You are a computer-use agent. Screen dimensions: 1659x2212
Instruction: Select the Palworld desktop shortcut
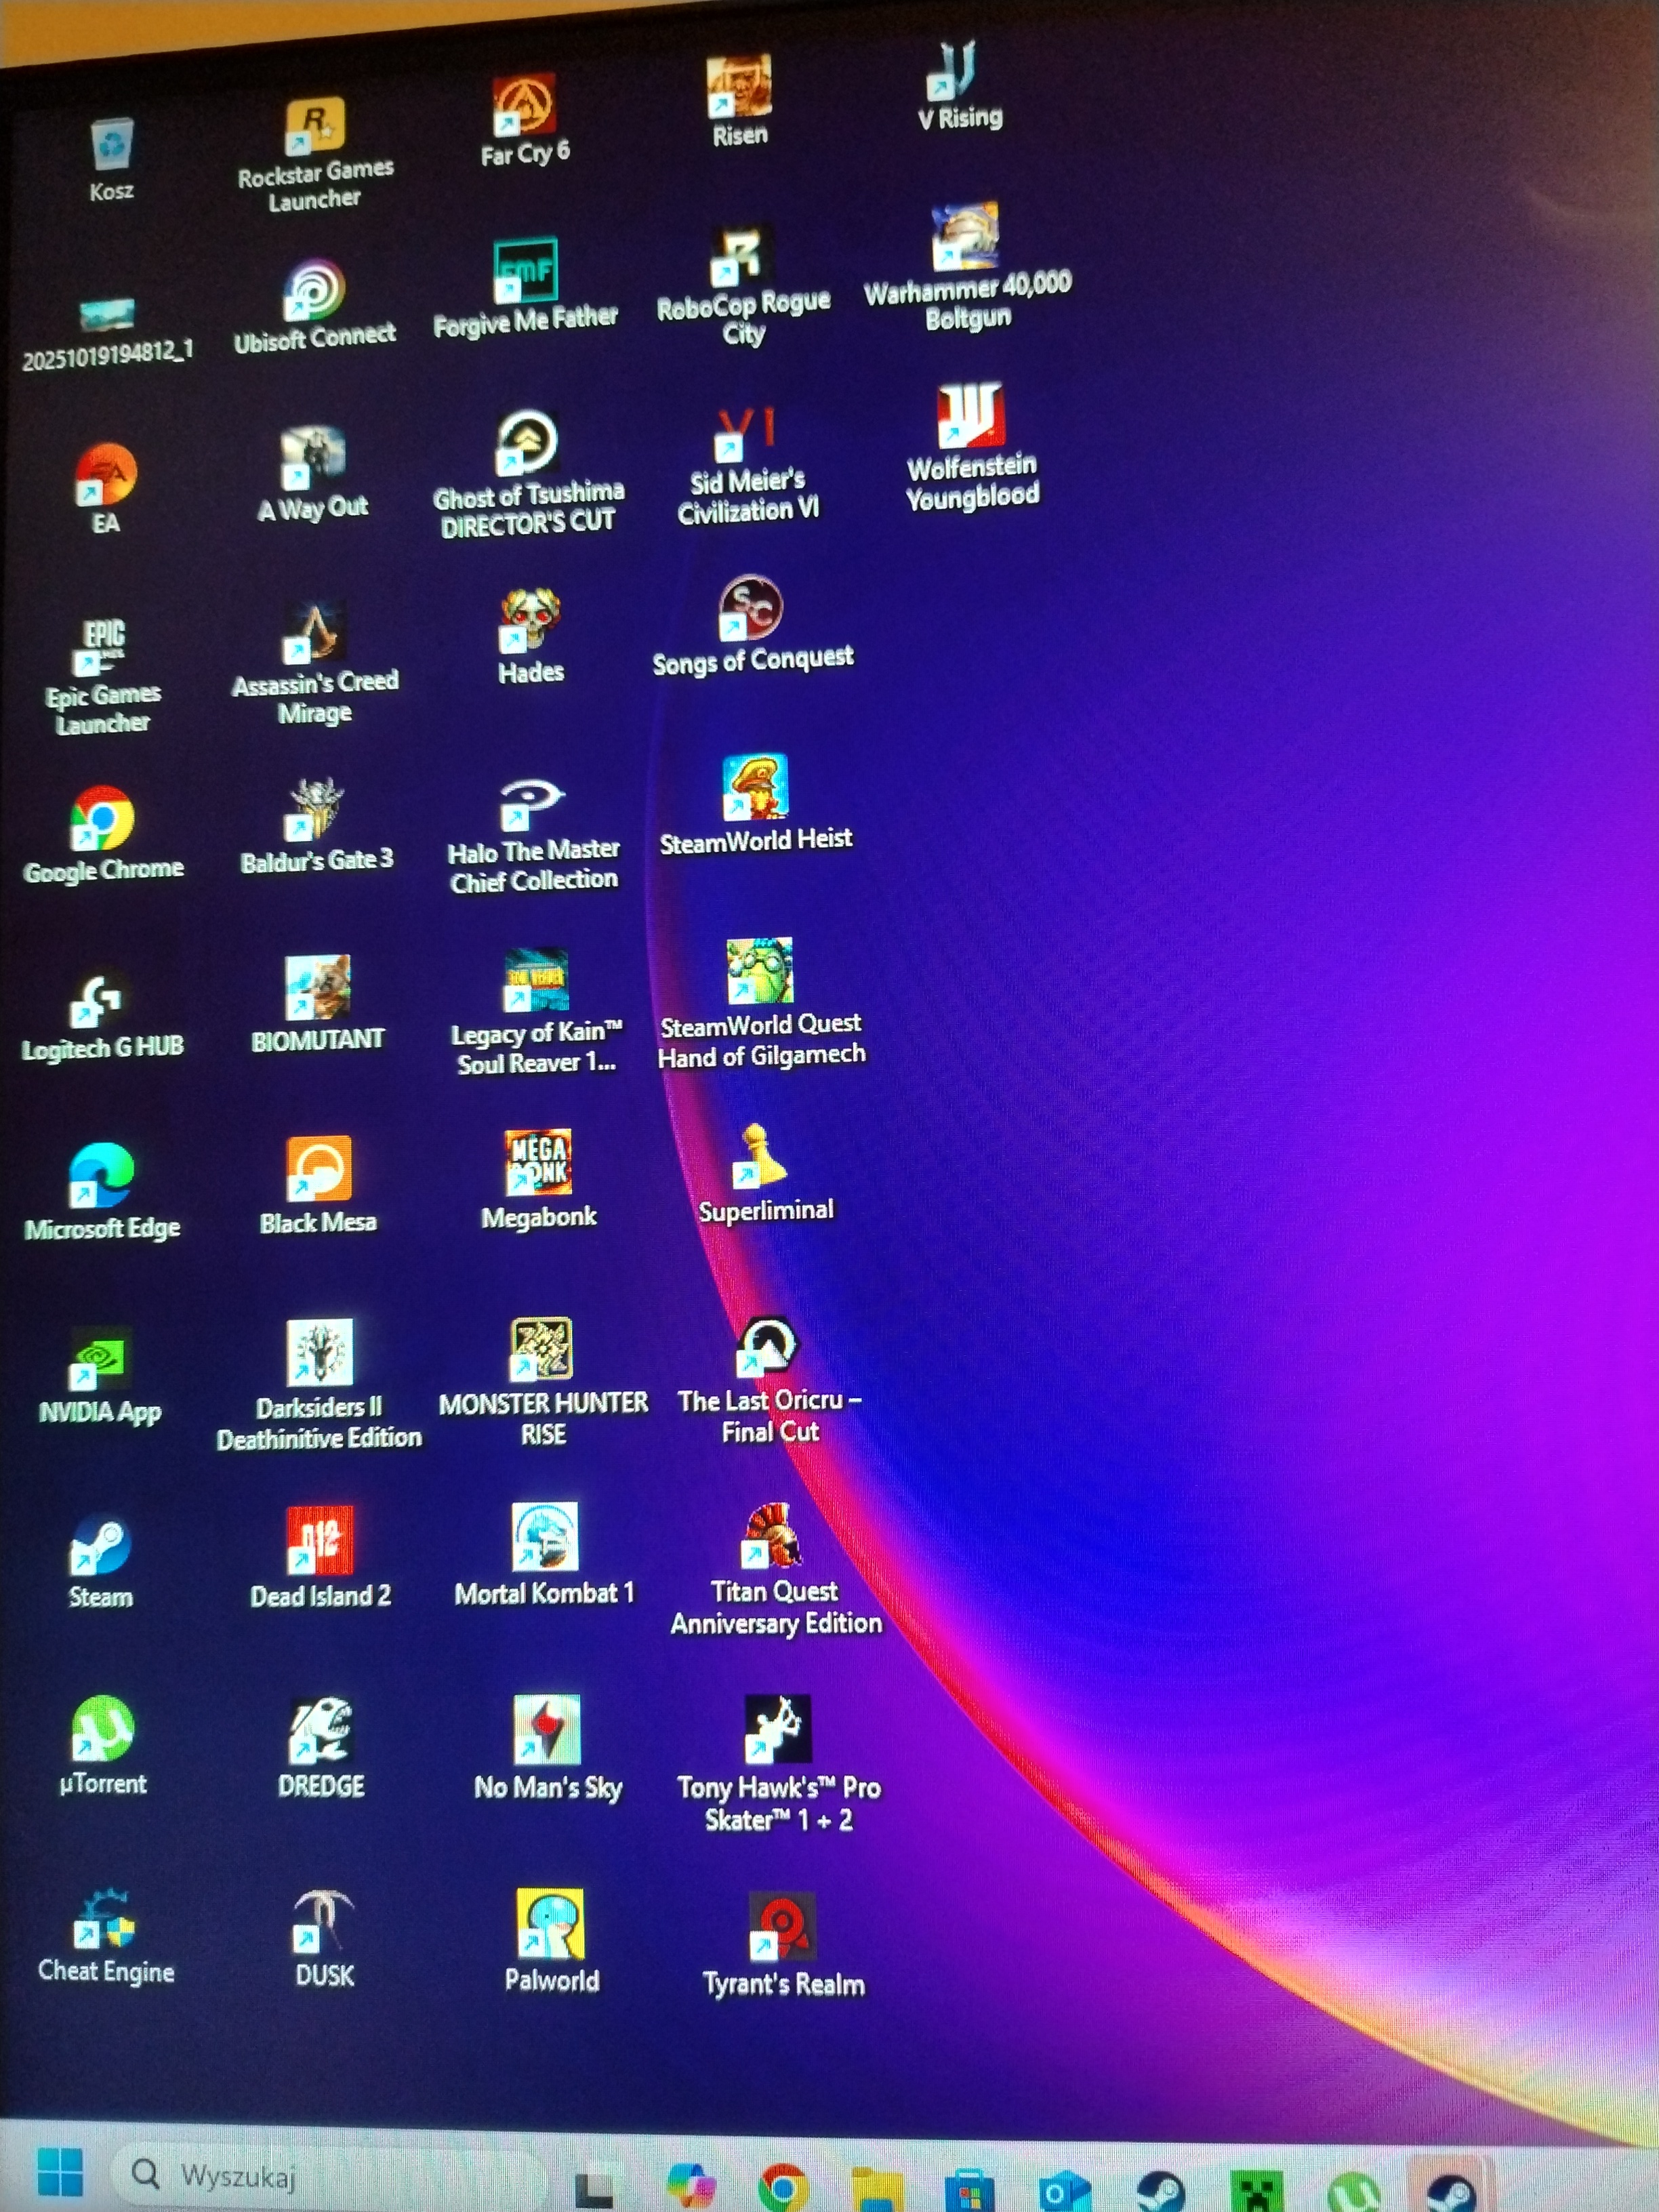[550, 1924]
